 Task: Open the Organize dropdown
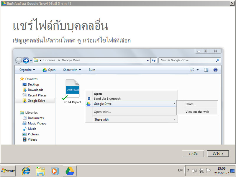tap(27, 70)
